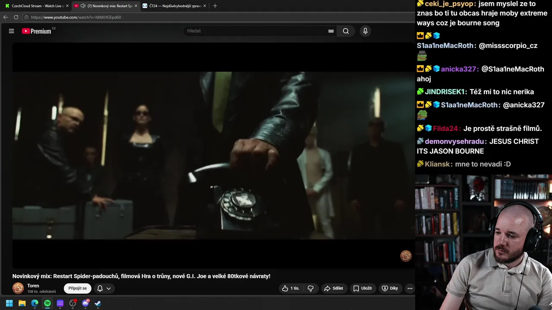
Task: Click the @missscorpio_cz mention in chat
Action: point(508,46)
